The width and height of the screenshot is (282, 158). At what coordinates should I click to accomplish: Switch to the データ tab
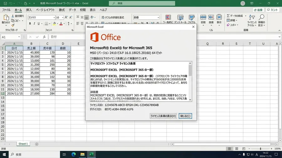coord(72,10)
